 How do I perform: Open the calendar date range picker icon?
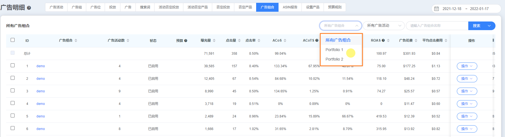coord(436,9)
